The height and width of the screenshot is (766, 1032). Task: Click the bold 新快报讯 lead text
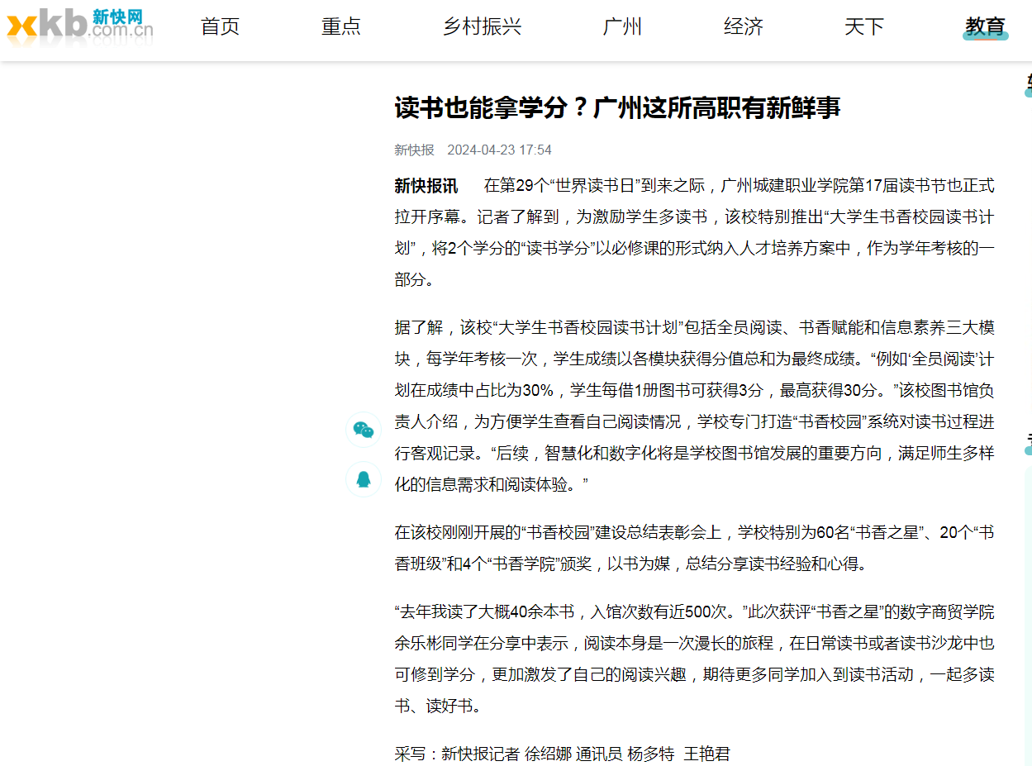point(426,185)
